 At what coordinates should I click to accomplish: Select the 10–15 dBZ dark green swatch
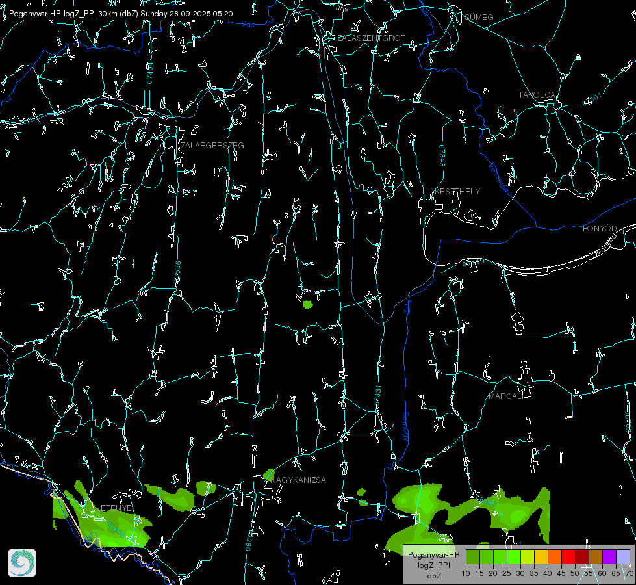coord(472,556)
